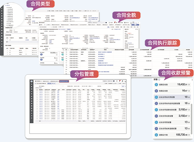Screen dimensions: 194x142
Task: Click the icon beside the 19,432.31 万 warning row
Action: pyautogui.click(x=156, y=84)
